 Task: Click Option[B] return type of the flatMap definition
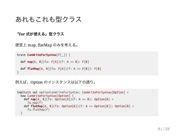[x=122, y=106]
